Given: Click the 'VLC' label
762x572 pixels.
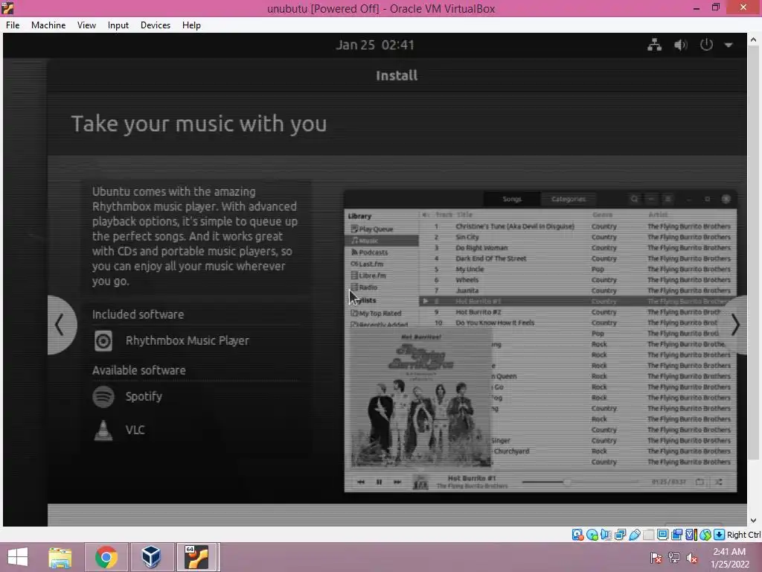Looking at the screenshot, I should click(x=135, y=430).
